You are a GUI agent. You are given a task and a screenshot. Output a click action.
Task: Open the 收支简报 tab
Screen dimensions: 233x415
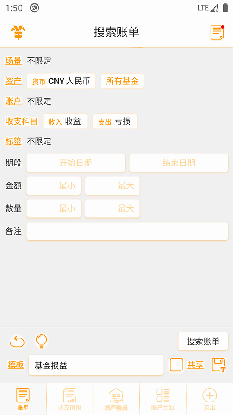click(70, 399)
